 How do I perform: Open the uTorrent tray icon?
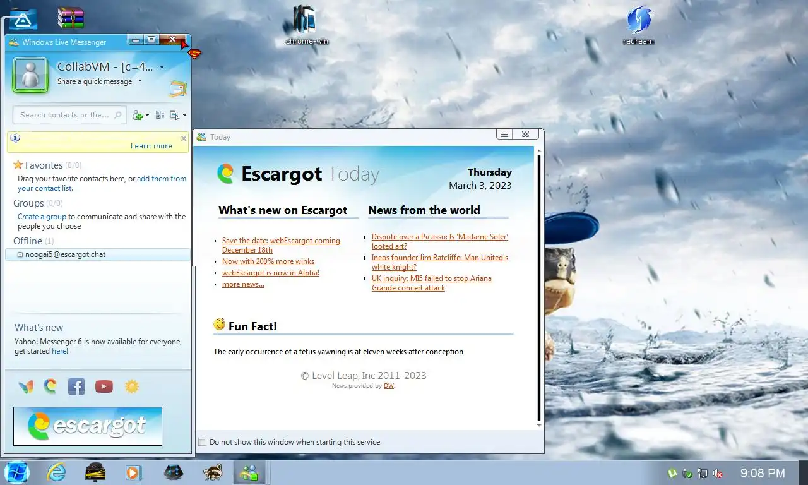coord(673,473)
